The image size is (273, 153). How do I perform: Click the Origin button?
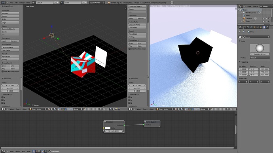coord(10,22)
